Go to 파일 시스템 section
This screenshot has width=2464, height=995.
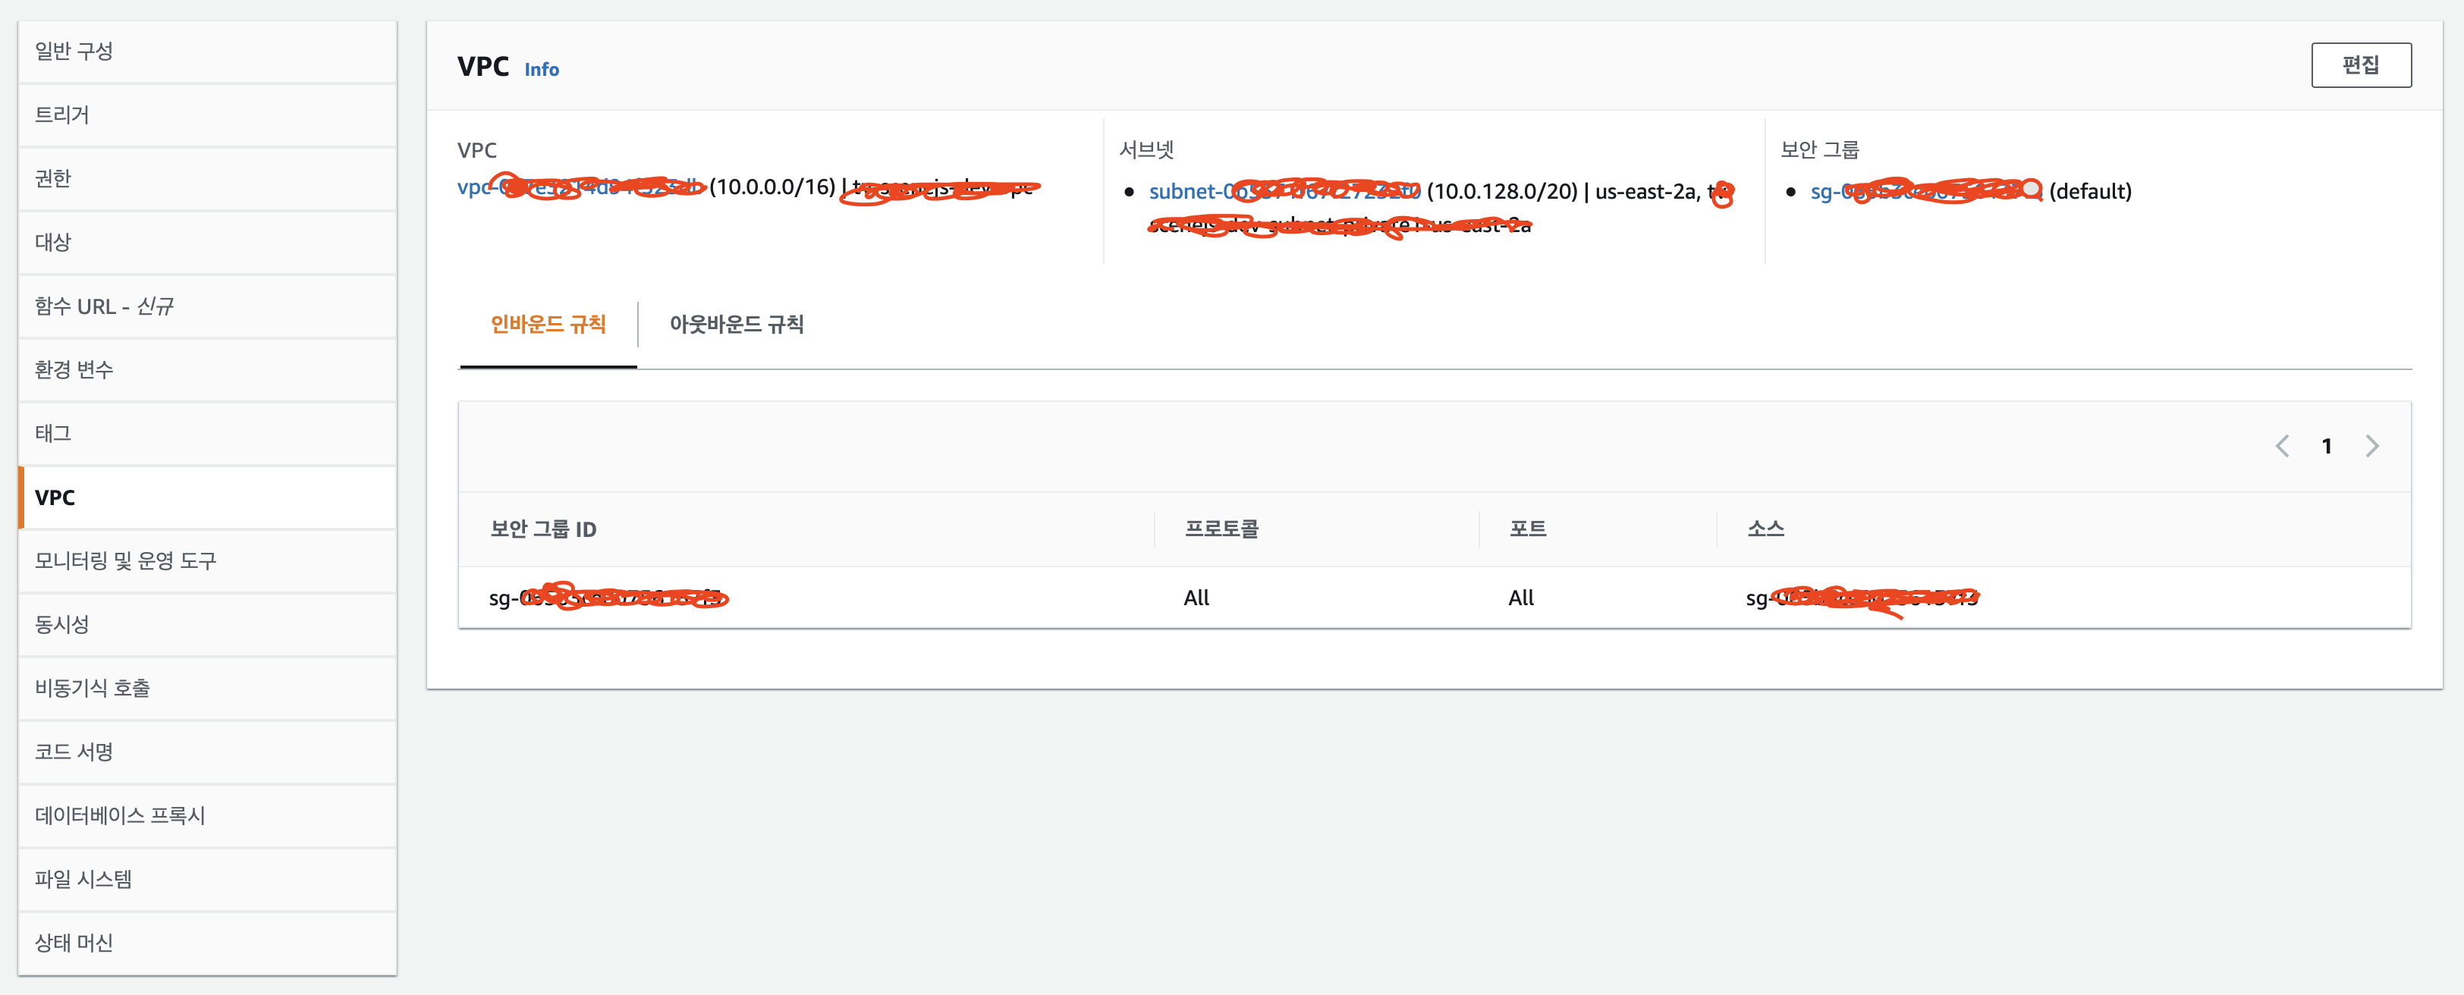tap(83, 880)
